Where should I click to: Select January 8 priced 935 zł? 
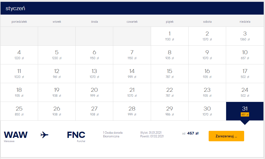pos(170,55)
